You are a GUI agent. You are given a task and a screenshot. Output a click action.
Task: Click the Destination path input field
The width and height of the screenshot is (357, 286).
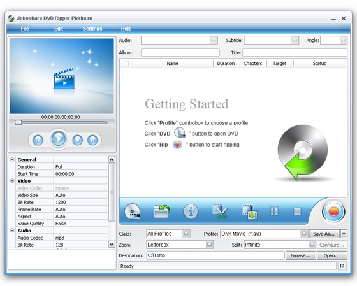tap(215, 255)
